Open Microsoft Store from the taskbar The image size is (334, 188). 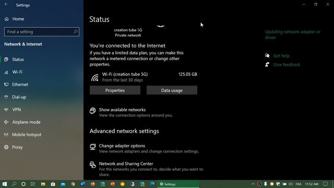[x=53, y=184]
